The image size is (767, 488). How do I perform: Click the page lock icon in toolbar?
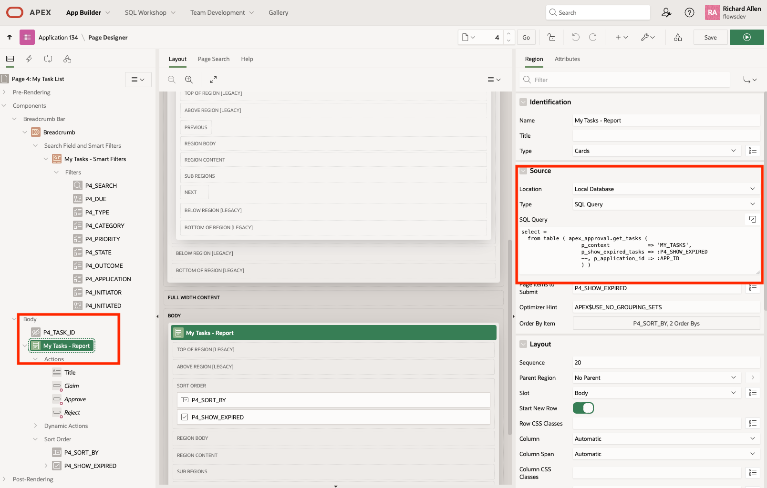point(551,37)
